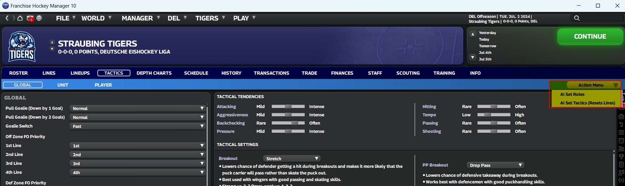
Task: Open the people group sidebar icon
Action: [621, 149]
